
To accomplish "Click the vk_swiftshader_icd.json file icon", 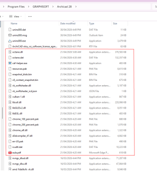I will [10, 91].
